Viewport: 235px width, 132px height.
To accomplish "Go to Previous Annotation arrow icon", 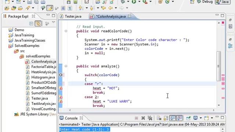I will pos(92,8).
